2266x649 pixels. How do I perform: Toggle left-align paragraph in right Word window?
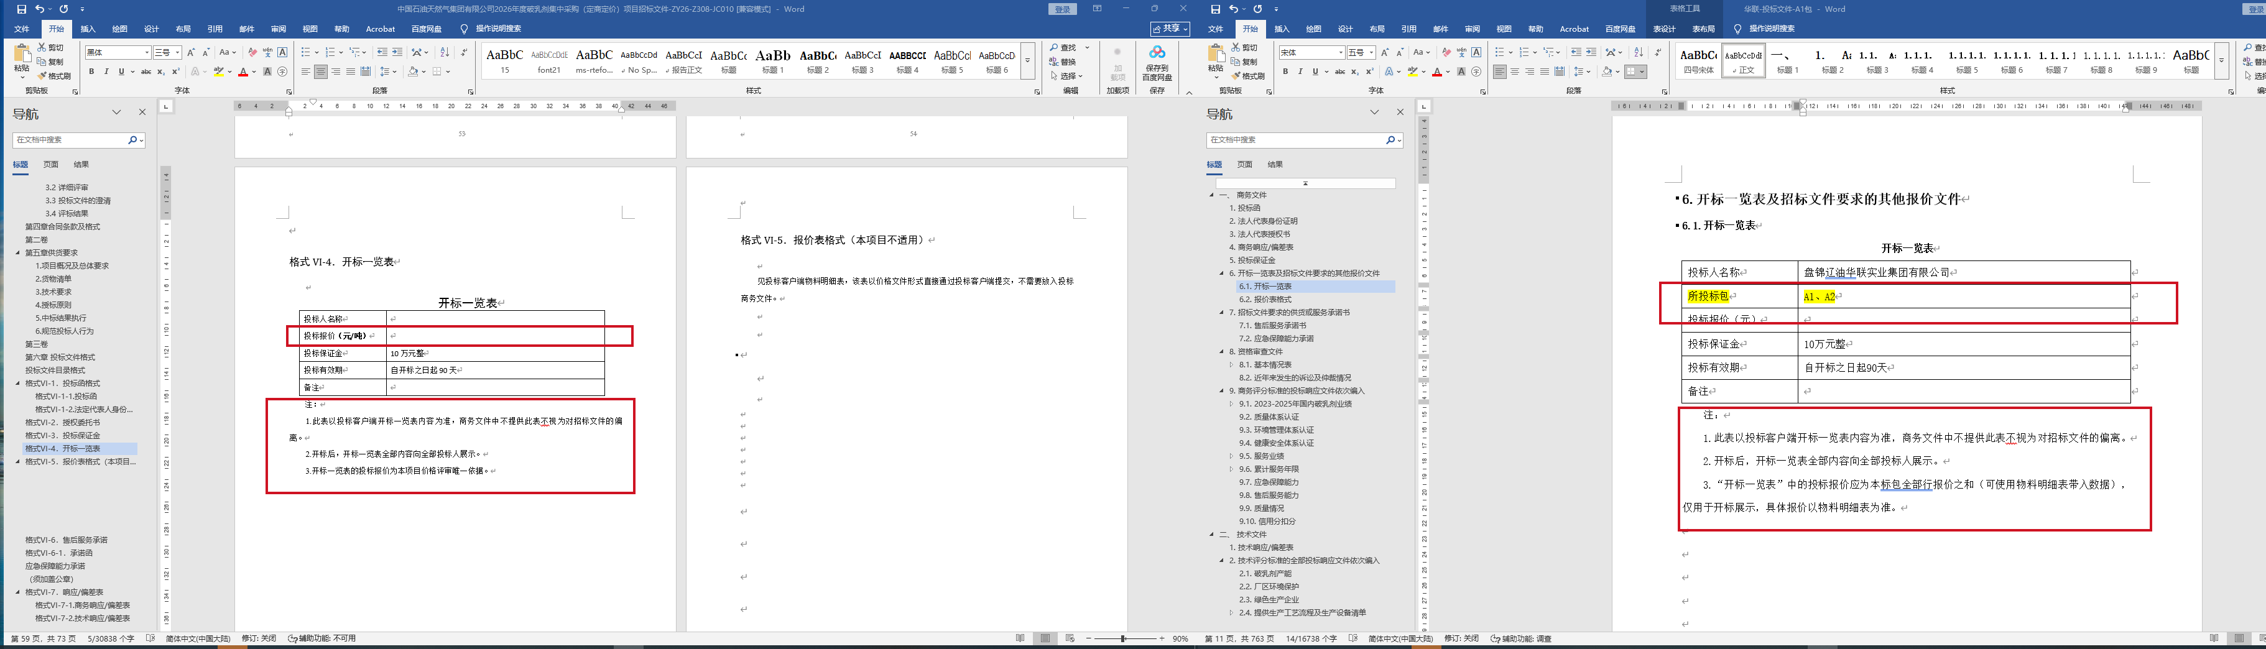tap(1500, 71)
